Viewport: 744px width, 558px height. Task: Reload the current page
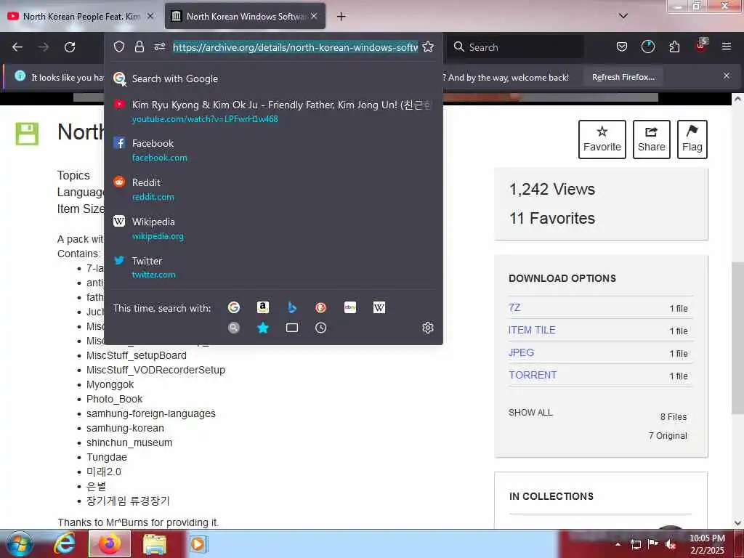[x=70, y=47]
